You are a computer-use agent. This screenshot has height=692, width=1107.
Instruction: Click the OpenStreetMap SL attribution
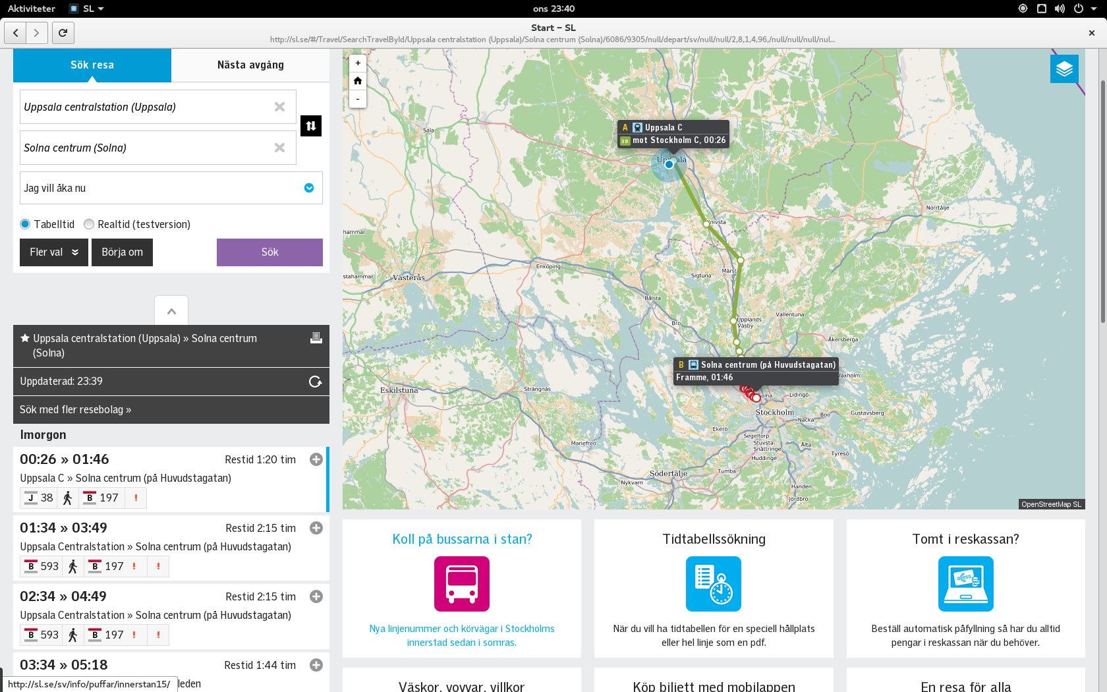[1051, 504]
